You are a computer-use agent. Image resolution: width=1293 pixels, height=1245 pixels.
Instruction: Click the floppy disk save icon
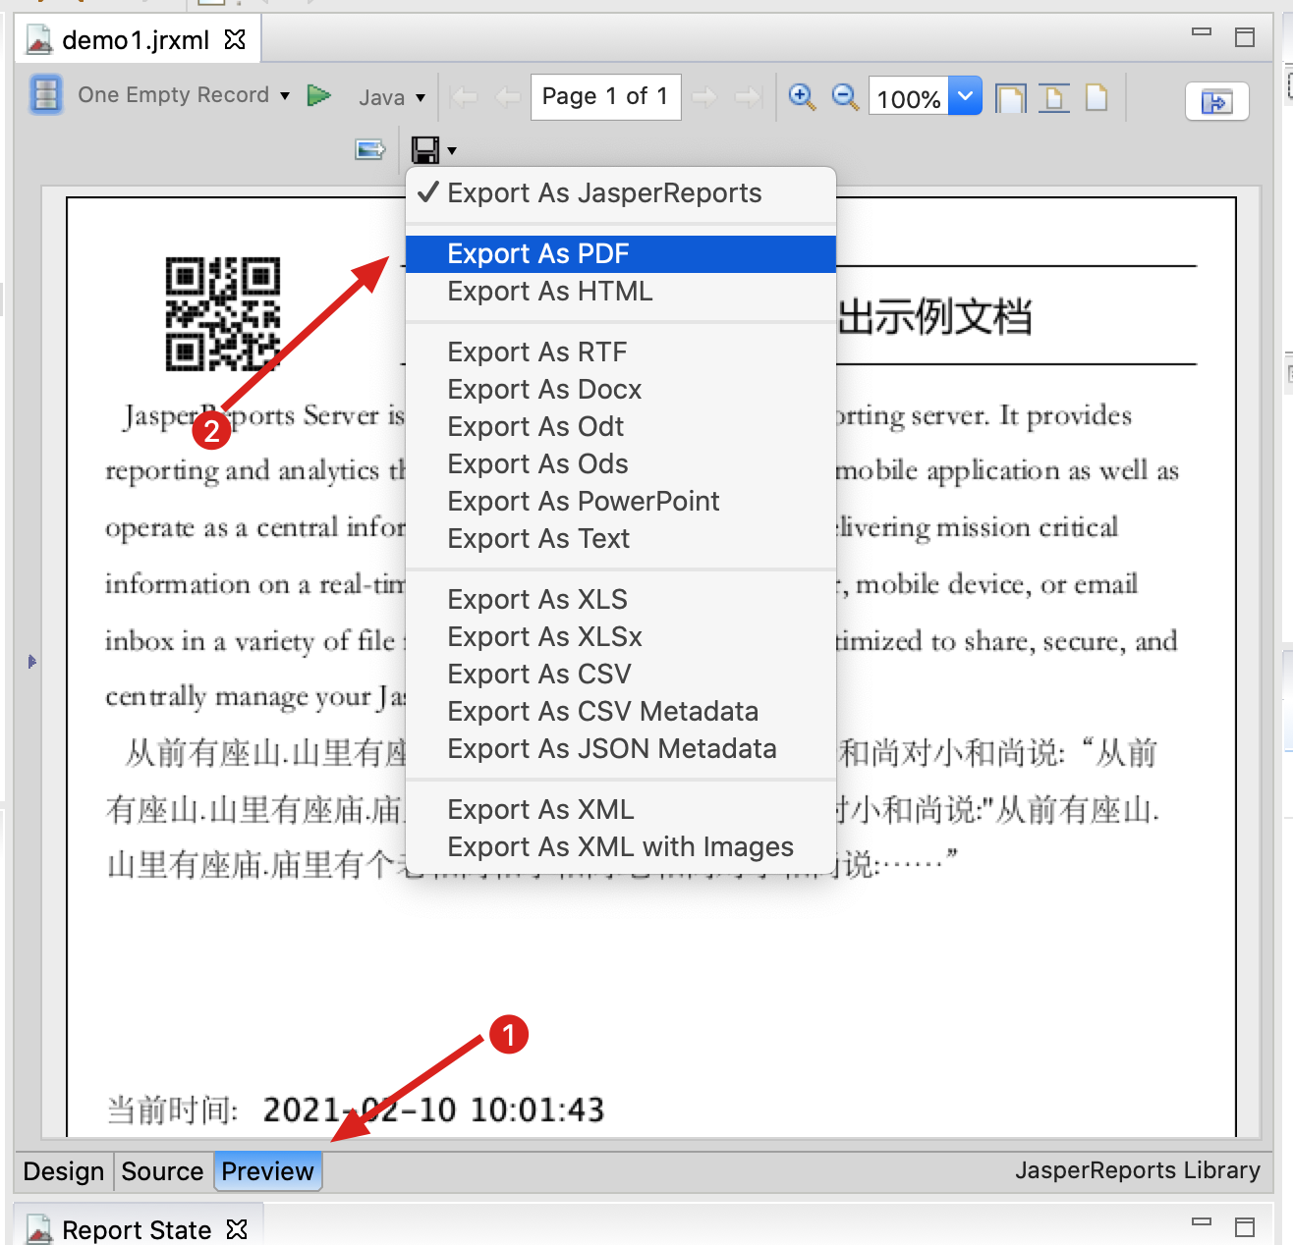pyautogui.click(x=425, y=150)
